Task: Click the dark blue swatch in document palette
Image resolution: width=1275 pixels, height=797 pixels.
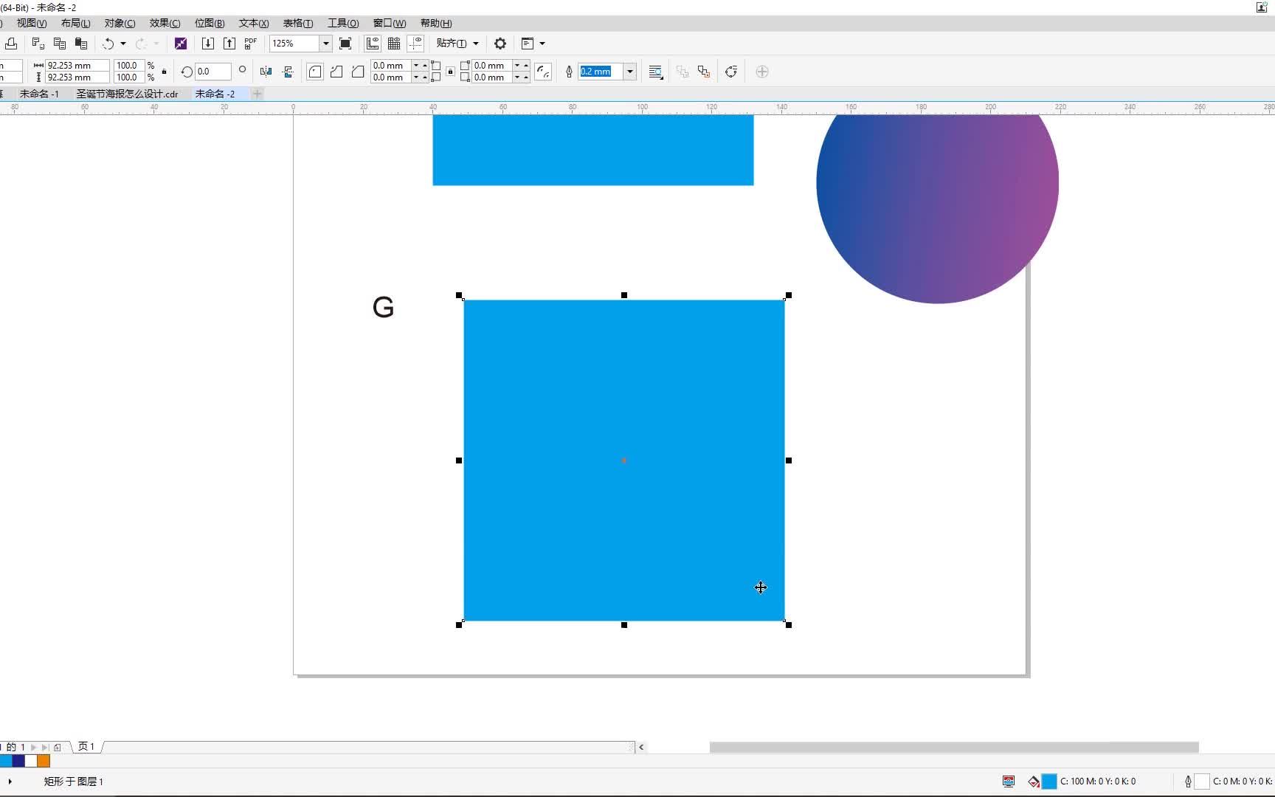Action: pyautogui.click(x=18, y=761)
